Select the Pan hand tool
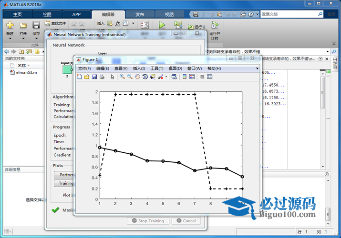This screenshot has width=341, height=238. coord(137,77)
